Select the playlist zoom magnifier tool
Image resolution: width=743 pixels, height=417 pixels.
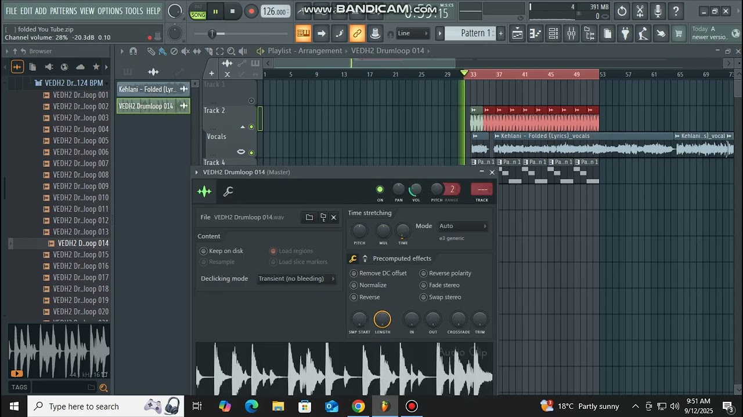tap(231, 52)
